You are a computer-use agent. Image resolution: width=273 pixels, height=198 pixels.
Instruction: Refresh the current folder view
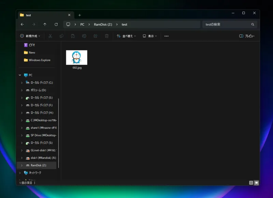pyautogui.click(x=56, y=24)
